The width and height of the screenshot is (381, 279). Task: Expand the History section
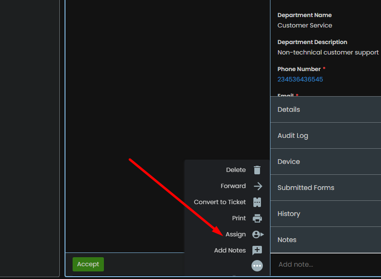click(325, 214)
